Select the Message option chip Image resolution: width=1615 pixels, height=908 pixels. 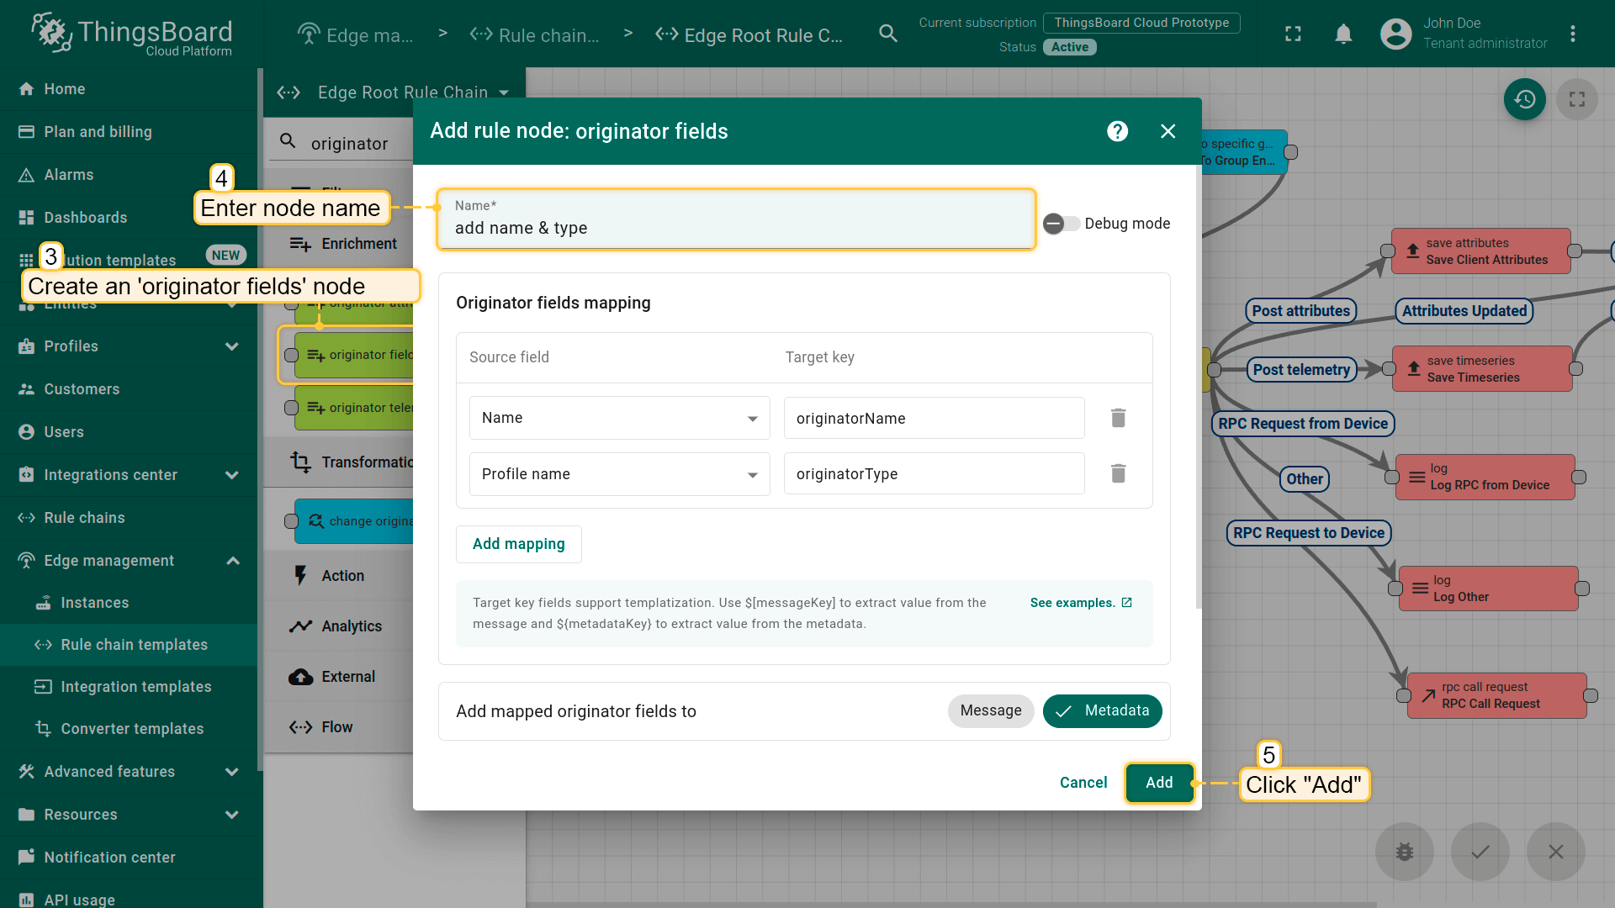(990, 710)
